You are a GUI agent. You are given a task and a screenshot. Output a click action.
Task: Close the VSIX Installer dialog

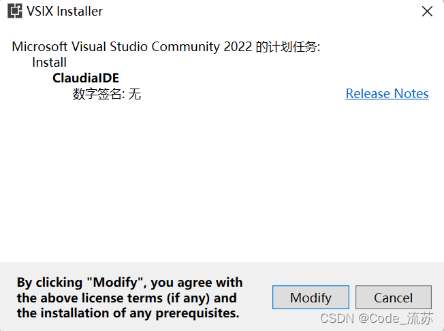pyautogui.click(x=427, y=12)
